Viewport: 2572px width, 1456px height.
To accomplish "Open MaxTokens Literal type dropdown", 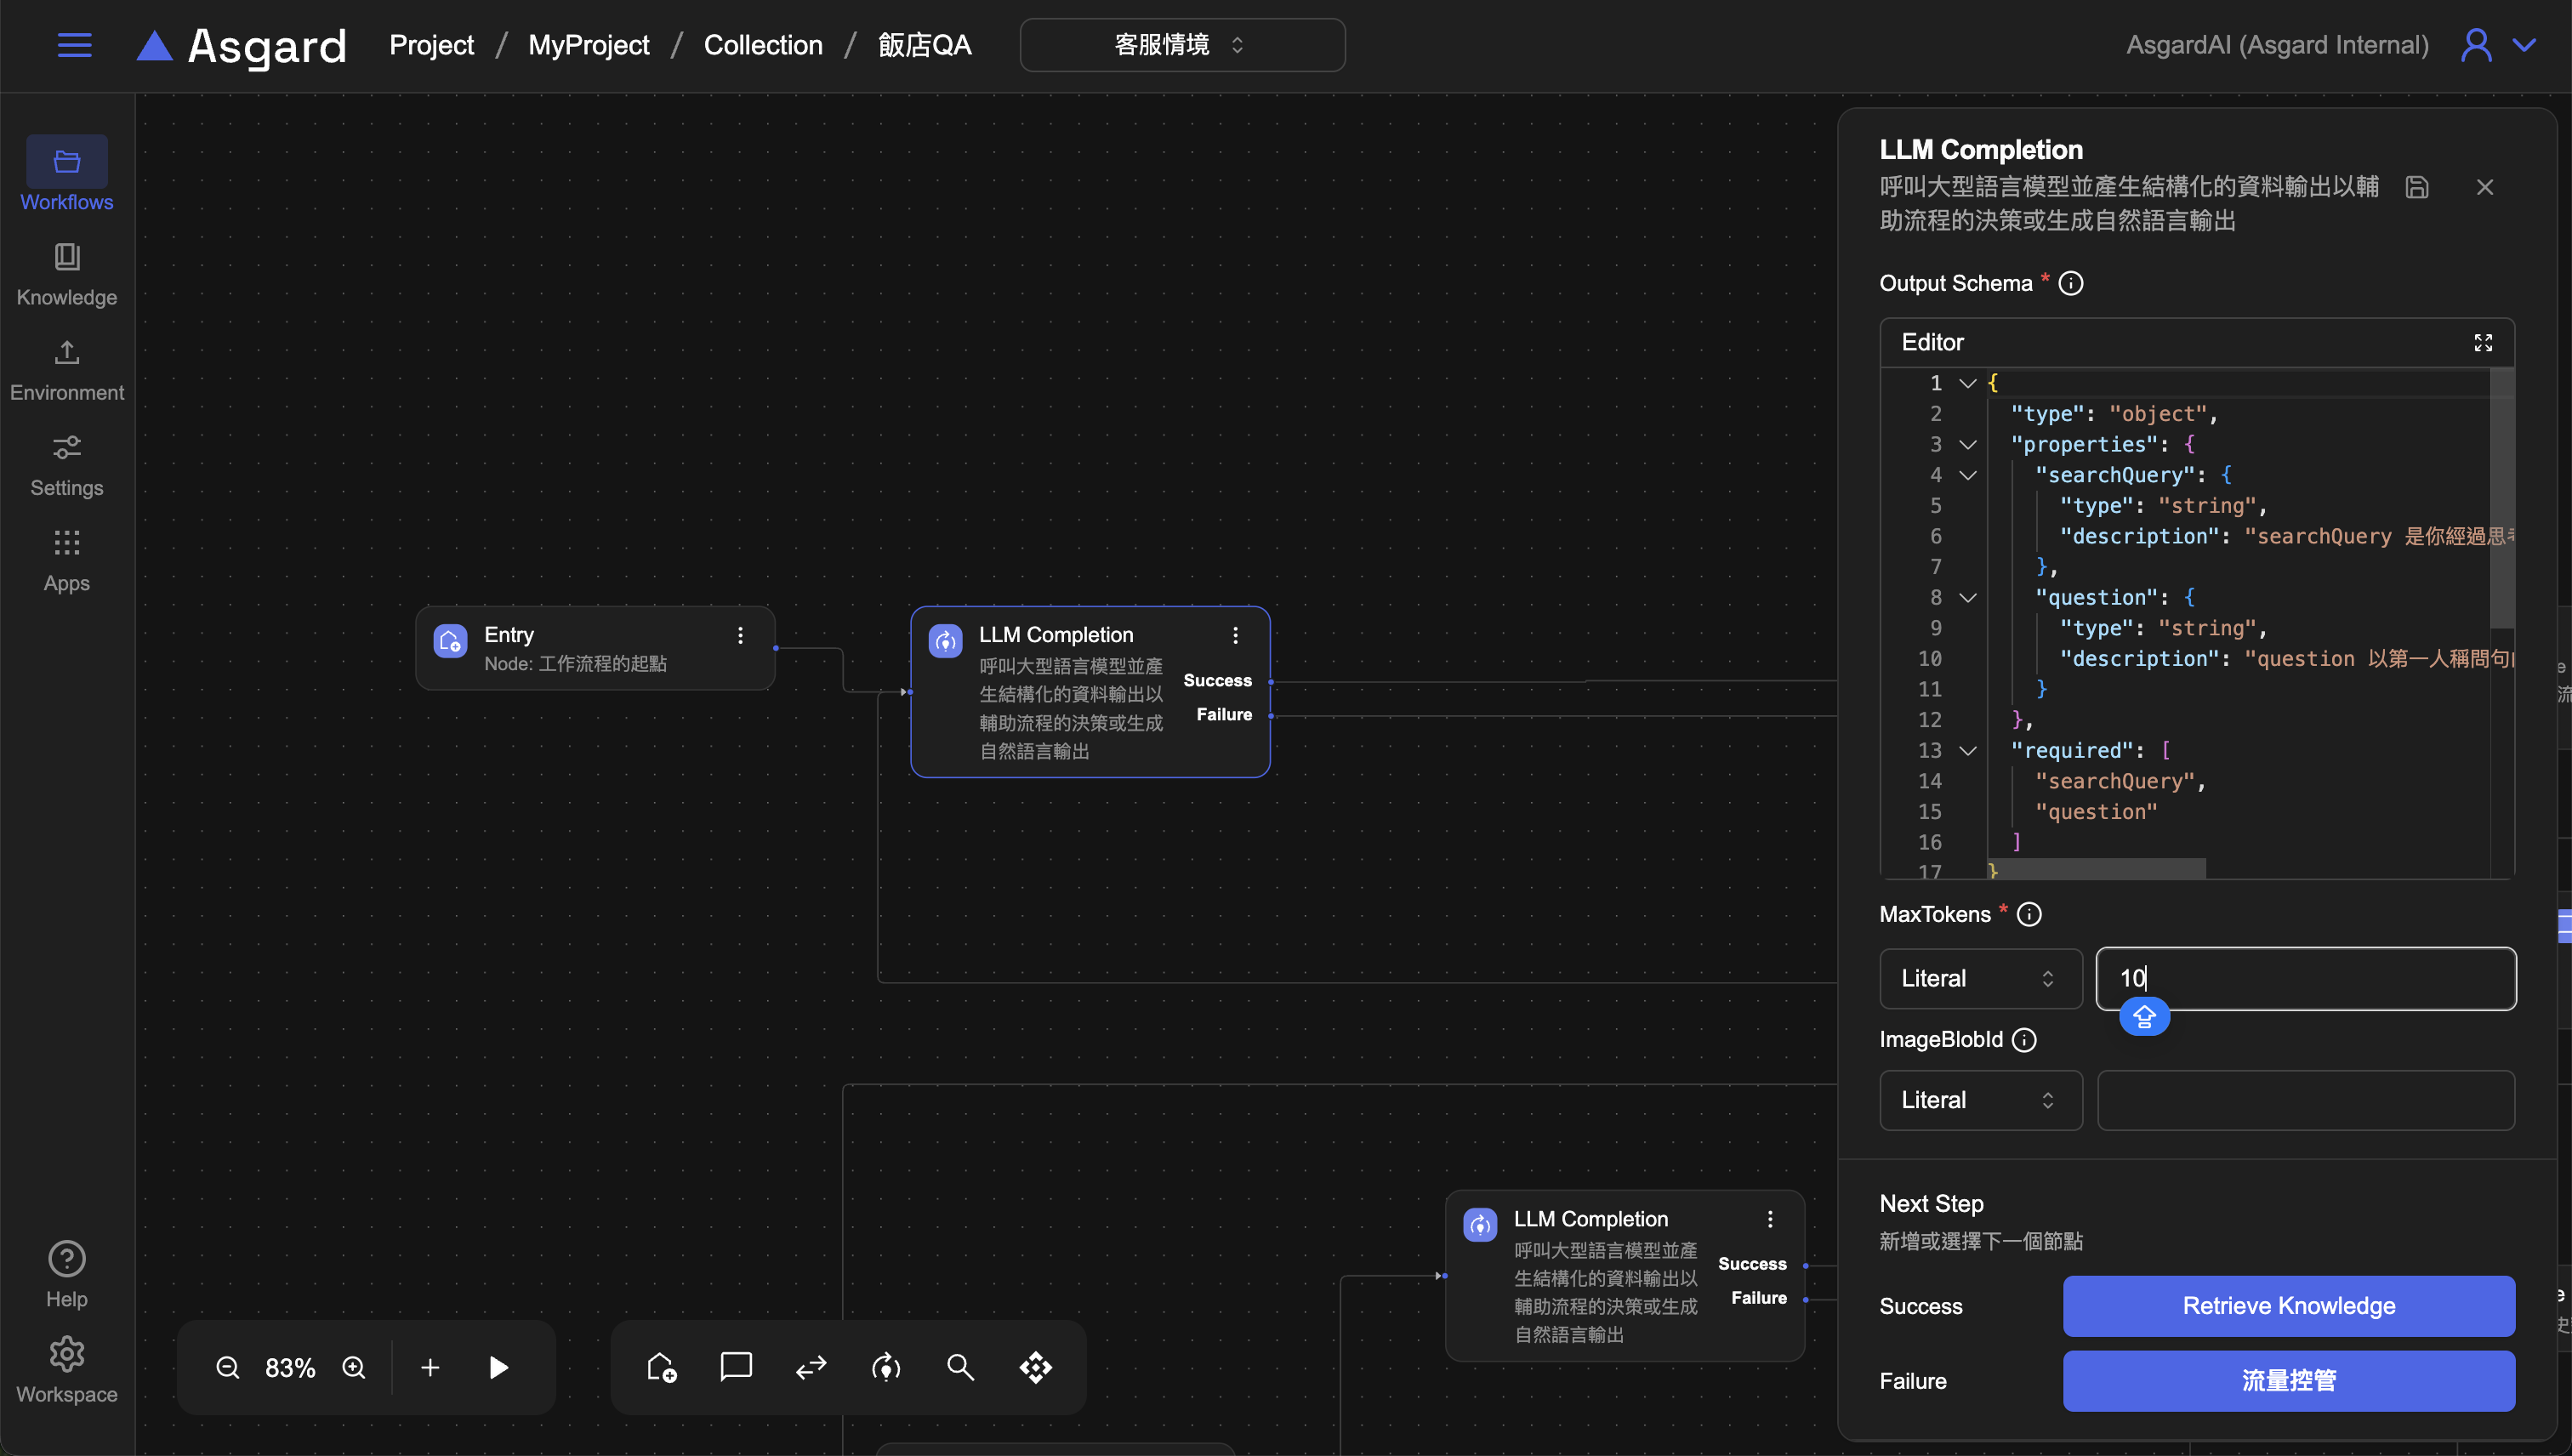I will pyautogui.click(x=1980, y=978).
